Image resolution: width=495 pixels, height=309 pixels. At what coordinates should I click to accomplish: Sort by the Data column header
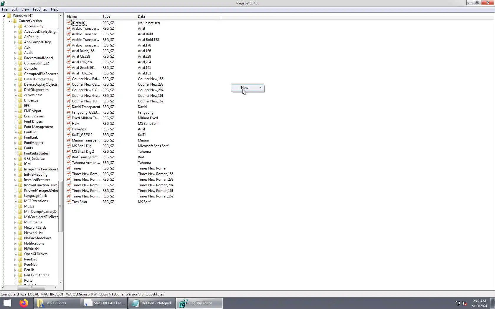coord(179,16)
